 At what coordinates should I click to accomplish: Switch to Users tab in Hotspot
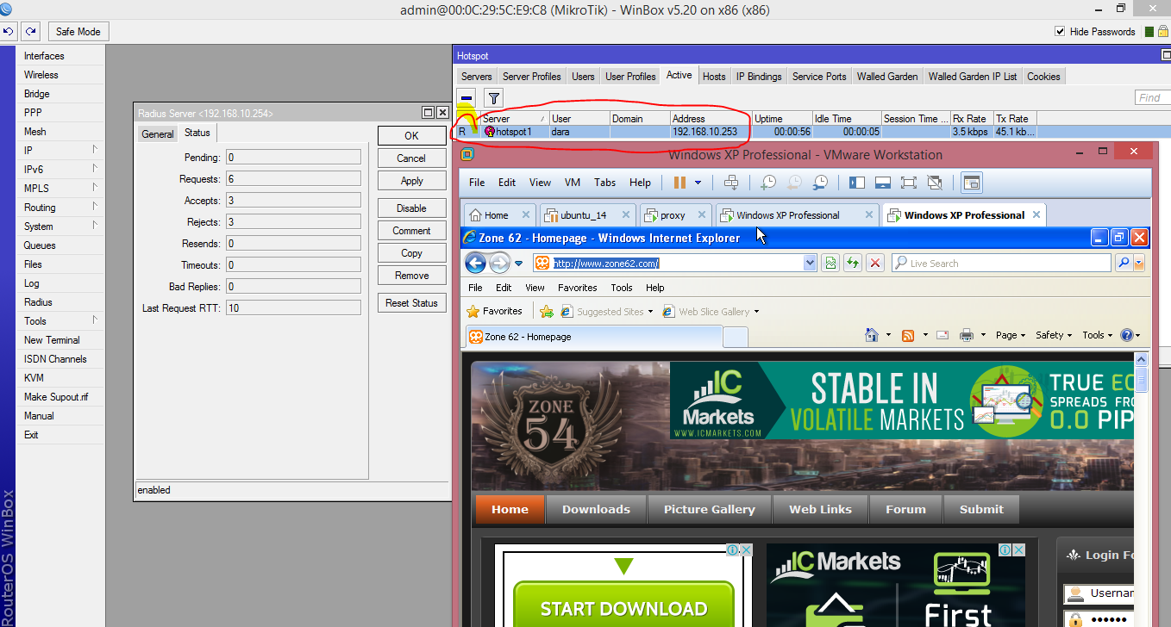(x=583, y=77)
